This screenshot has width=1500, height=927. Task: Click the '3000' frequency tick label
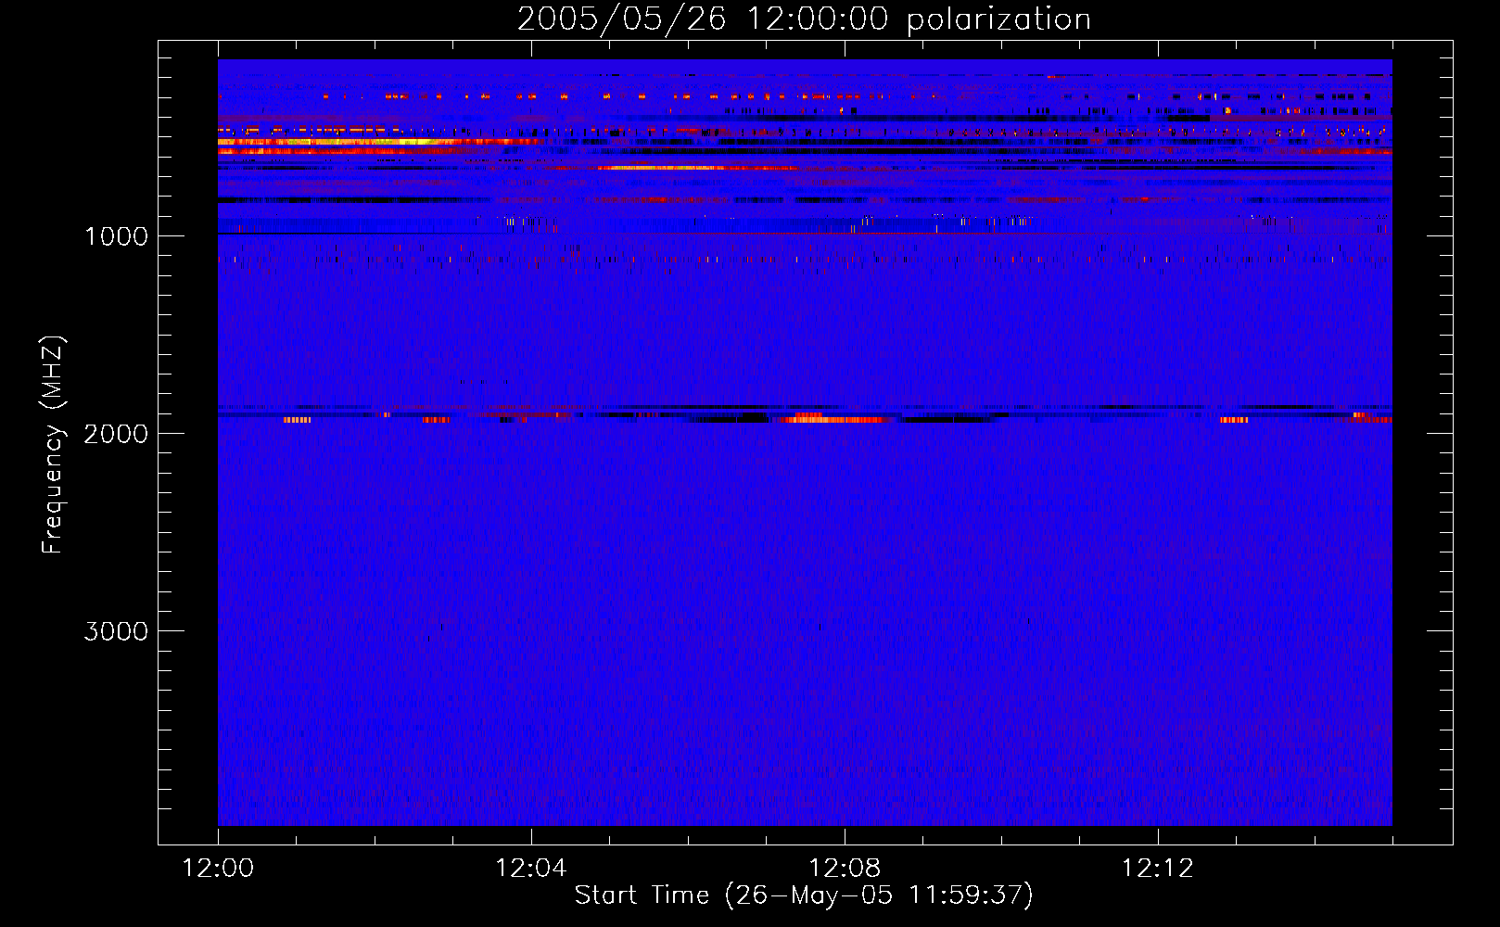[116, 631]
